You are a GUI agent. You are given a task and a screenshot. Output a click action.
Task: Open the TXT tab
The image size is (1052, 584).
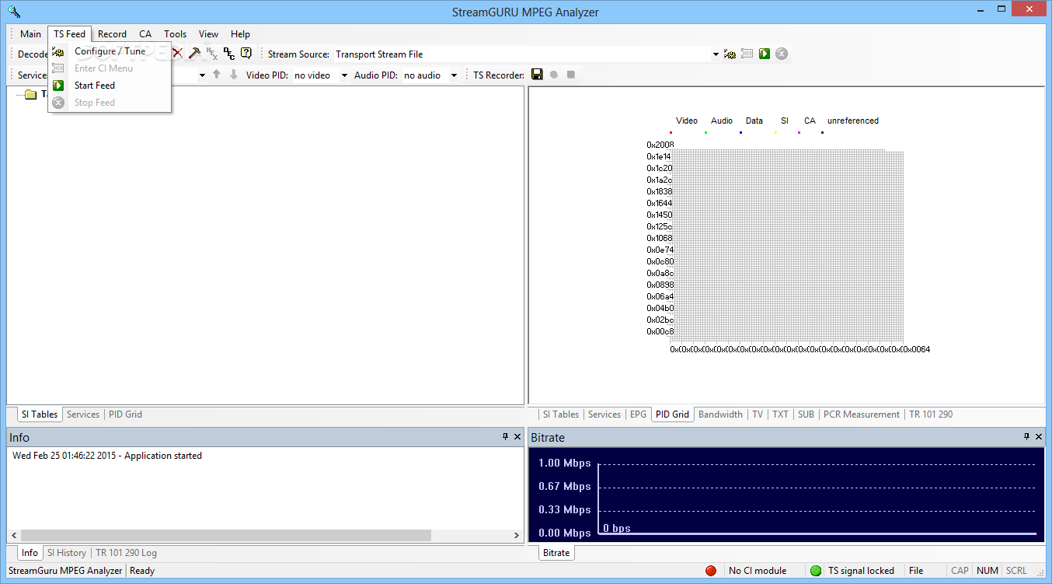(780, 414)
